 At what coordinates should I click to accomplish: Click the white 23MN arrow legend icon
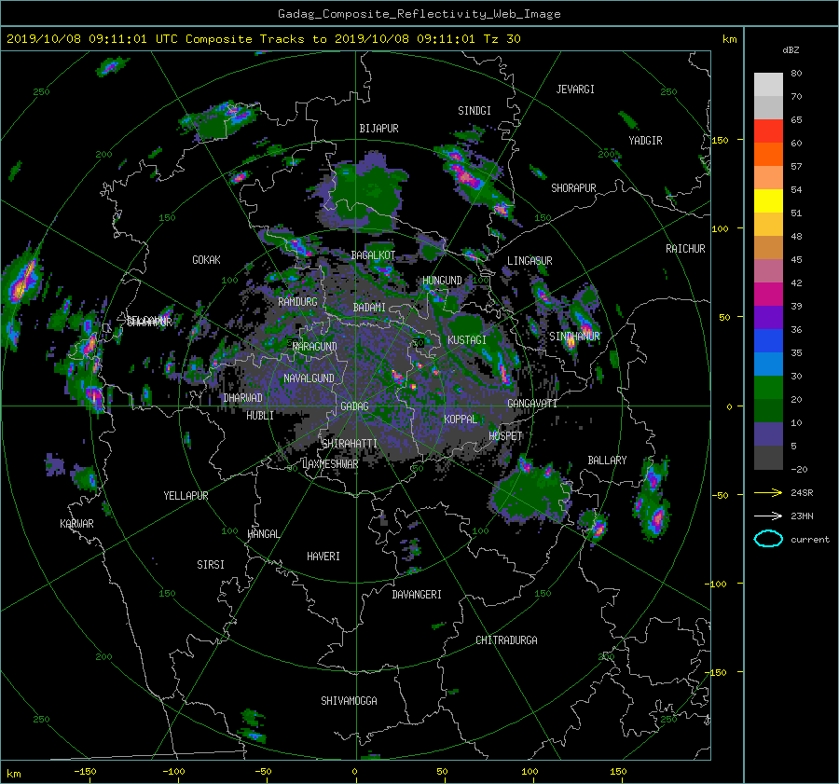[x=768, y=516]
